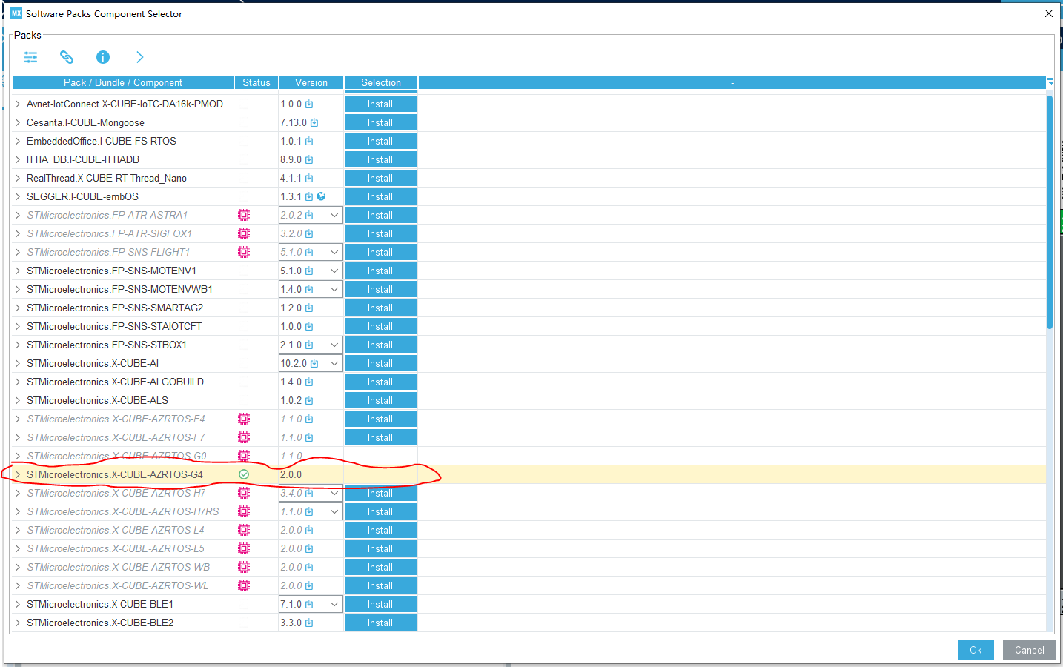The width and height of the screenshot is (1063, 667).
Task: Click the Status column header
Action: pyautogui.click(x=256, y=82)
